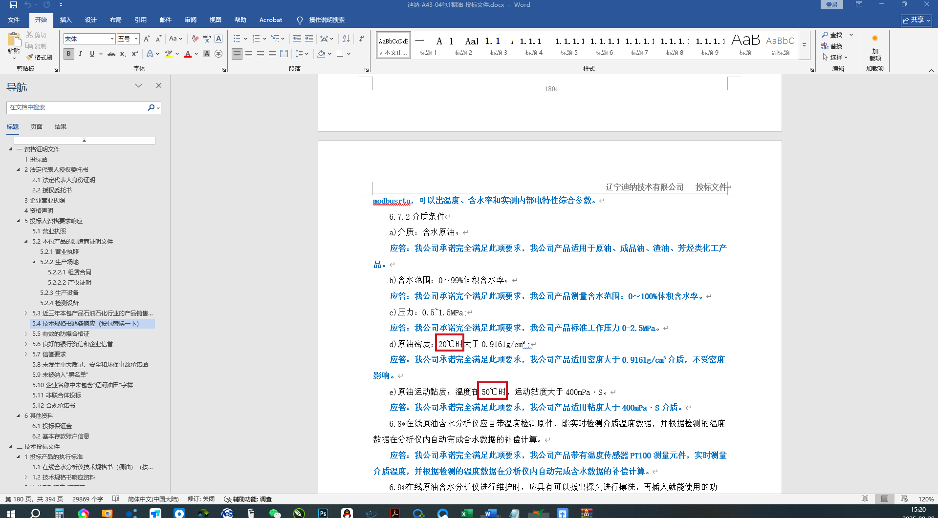Open the 文件 (File) menu
The height and width of the screenshot is (518, 938).
[14, 20]
